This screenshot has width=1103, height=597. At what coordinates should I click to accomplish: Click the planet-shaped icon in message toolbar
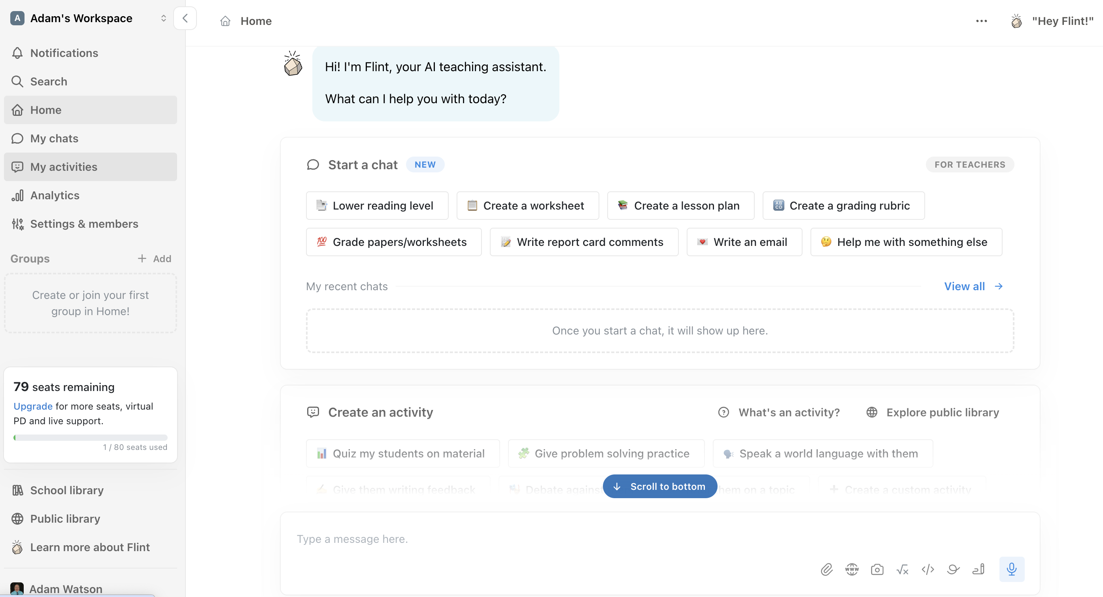click(x=953, y=569)
